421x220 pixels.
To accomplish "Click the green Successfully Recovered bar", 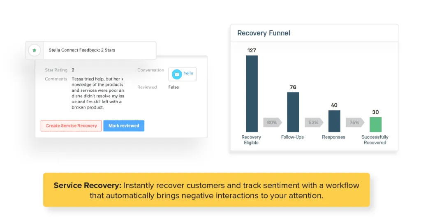I will 375,124.
